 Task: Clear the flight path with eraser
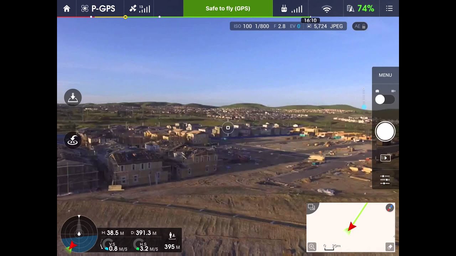pos(390,247)
